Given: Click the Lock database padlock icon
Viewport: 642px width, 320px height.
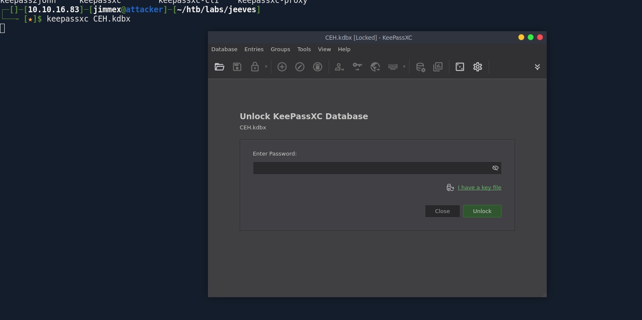Looking at the screenshot, I should [x=255, y=67].
